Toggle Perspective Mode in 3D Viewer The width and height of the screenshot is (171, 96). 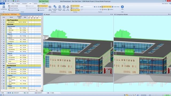click(55, 8)
